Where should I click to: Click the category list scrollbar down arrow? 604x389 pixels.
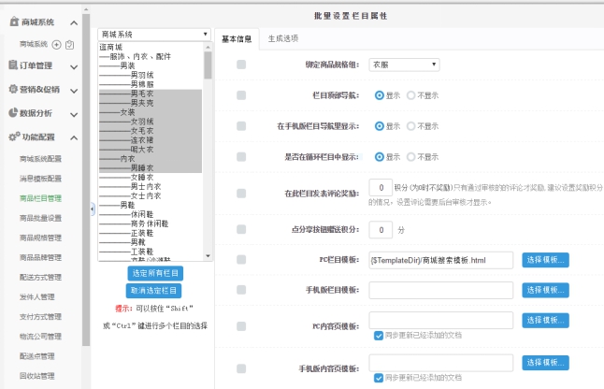pyautogui.click(x=208, y=255)
